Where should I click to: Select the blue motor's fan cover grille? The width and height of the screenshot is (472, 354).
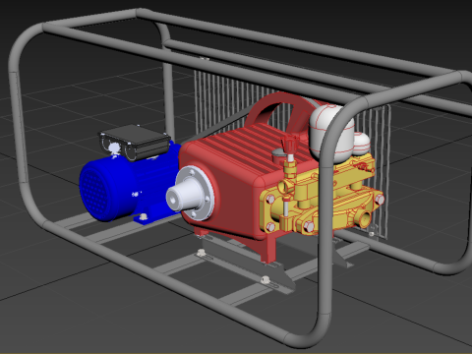point(95,192)
